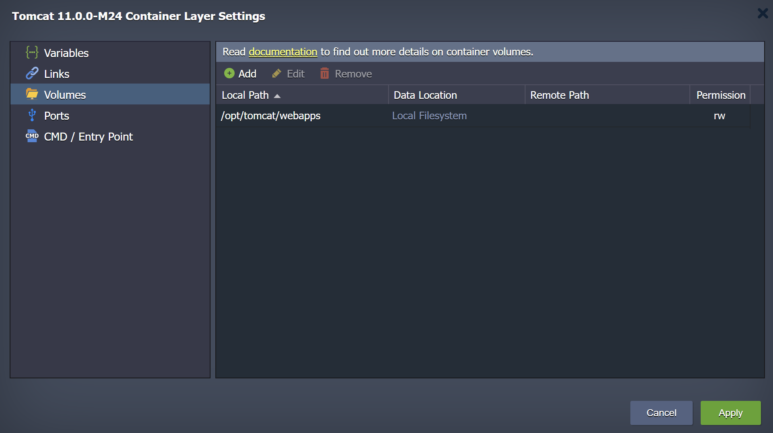The width and height of the screenshot is (773, 433).
Task: Click the trash Remove icon
Action: pos(325,73)
